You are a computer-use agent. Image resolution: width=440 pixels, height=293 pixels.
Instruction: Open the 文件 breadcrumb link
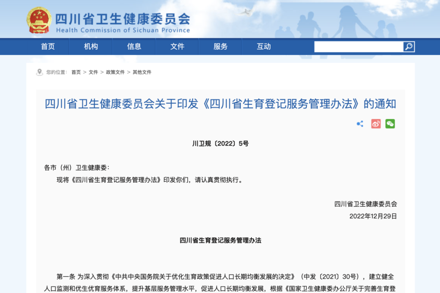(94, 72)
